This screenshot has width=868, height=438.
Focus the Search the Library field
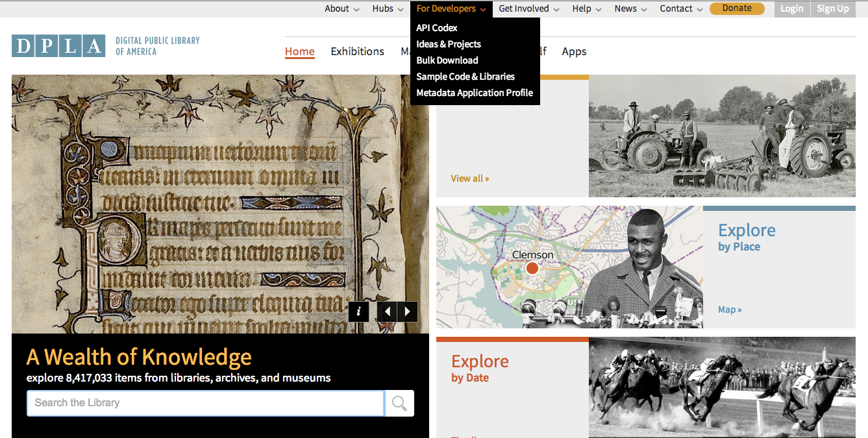[205, 403]
